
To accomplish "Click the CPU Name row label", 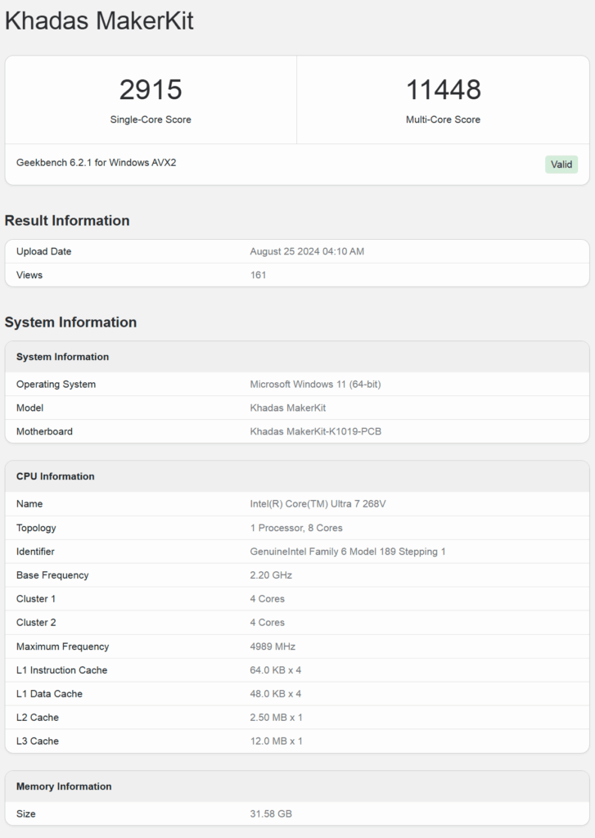I will click(29, 504).
